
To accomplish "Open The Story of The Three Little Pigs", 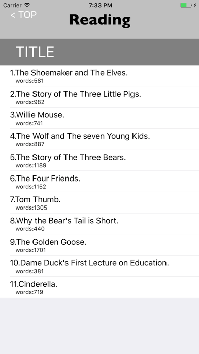I will [x=99, y=97].
